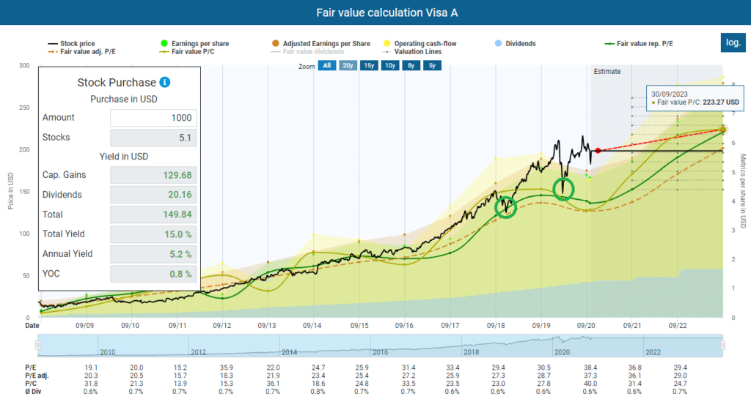Toggle Fair value rep. P/E legend series

point(639,43)
